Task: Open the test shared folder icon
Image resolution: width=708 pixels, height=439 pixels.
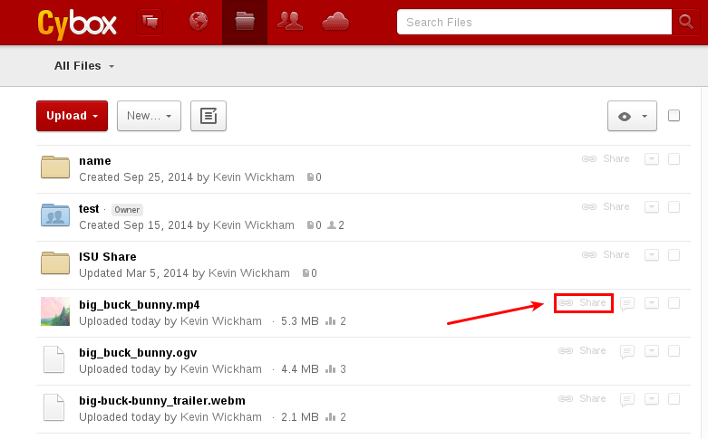Action: coord(55,215)
